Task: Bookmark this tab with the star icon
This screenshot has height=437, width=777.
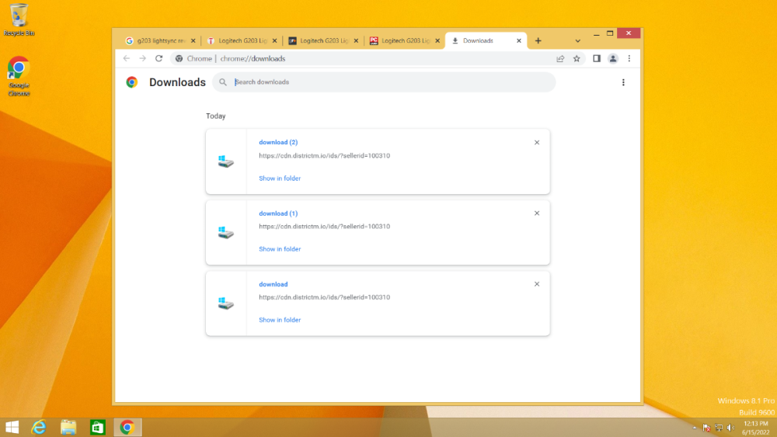Action: point(577,58)
